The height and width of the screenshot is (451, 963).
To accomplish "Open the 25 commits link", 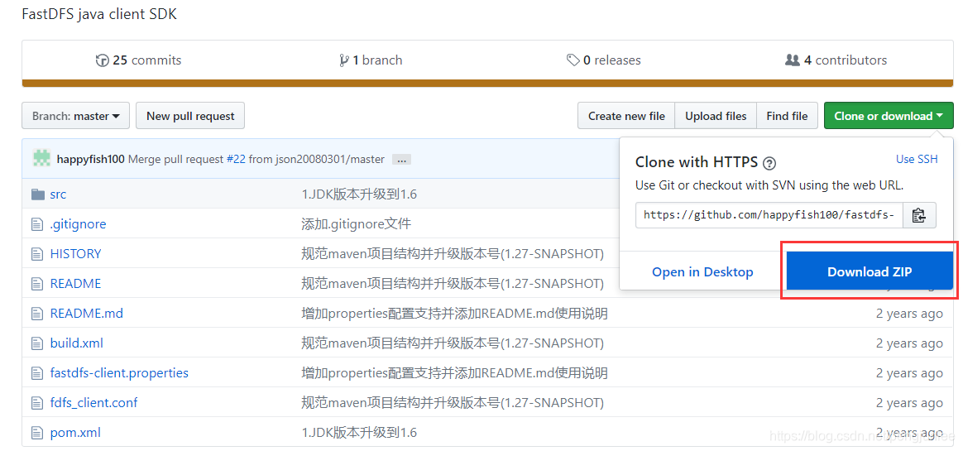I will coord(139,60).
